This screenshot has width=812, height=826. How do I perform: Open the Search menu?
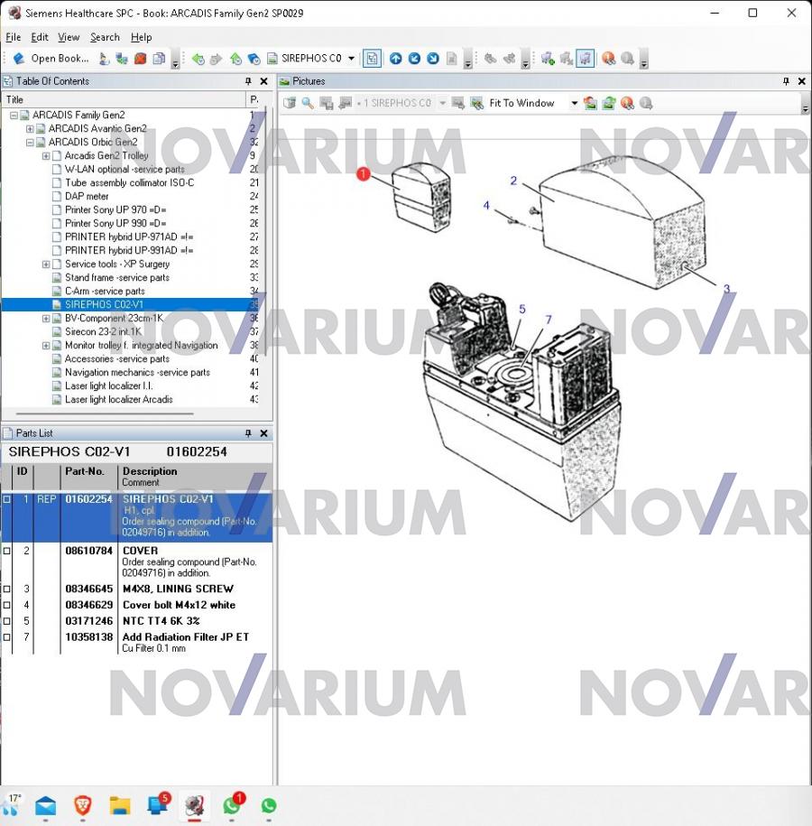tap(105, 37)
